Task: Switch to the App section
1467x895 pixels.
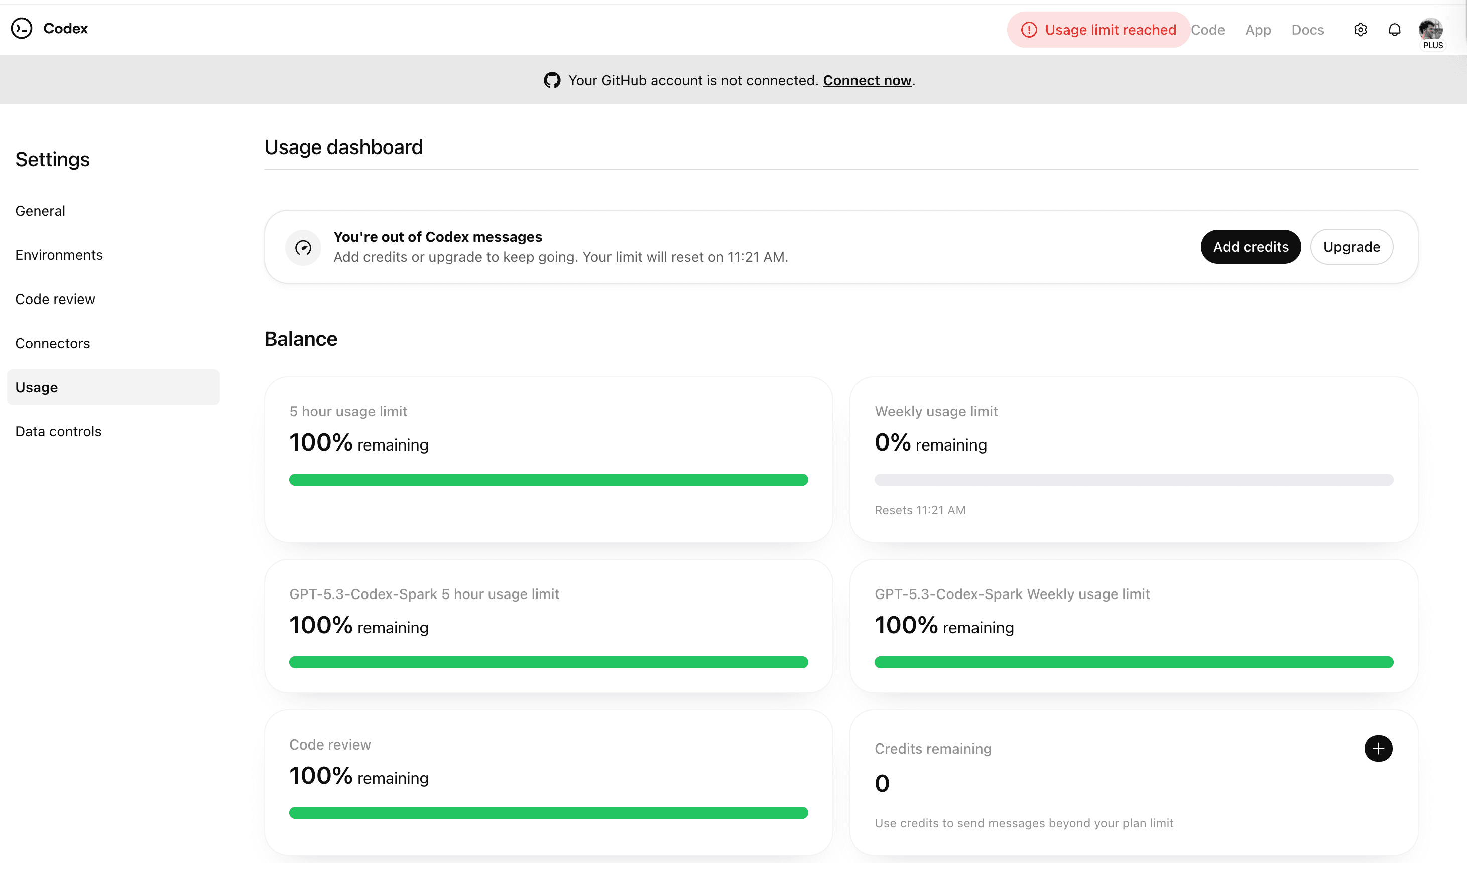Action: coord(1258,29)
